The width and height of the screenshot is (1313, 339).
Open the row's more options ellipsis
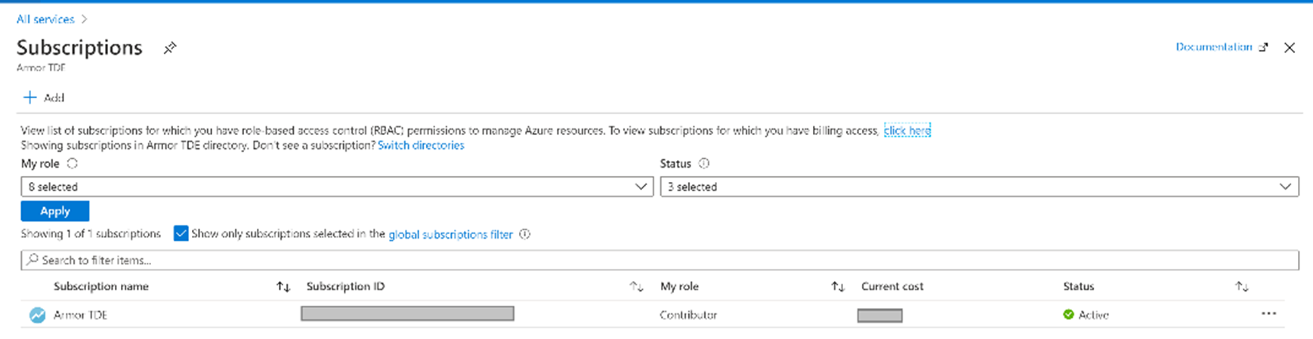pos(1268,314)
